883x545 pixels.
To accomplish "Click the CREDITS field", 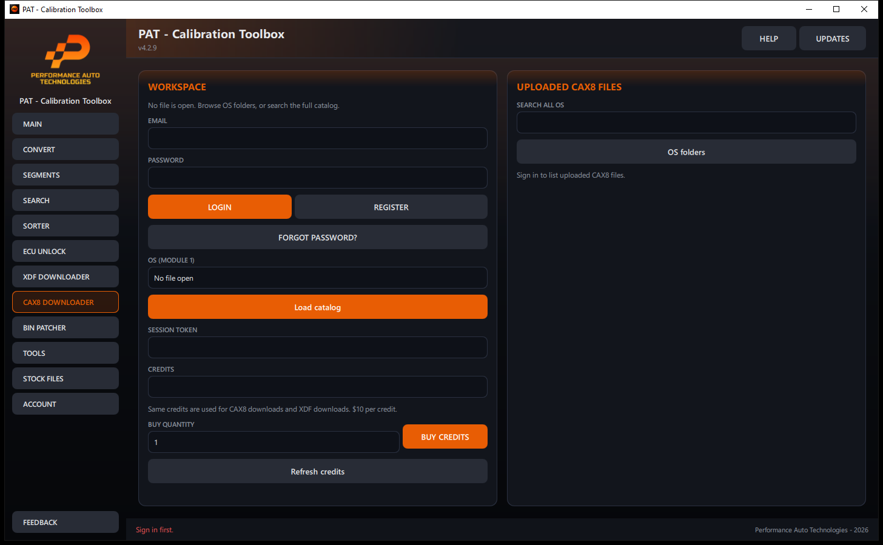I will 318,387.
